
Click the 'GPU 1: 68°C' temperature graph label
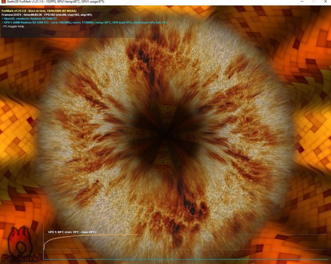click(72, 232)
